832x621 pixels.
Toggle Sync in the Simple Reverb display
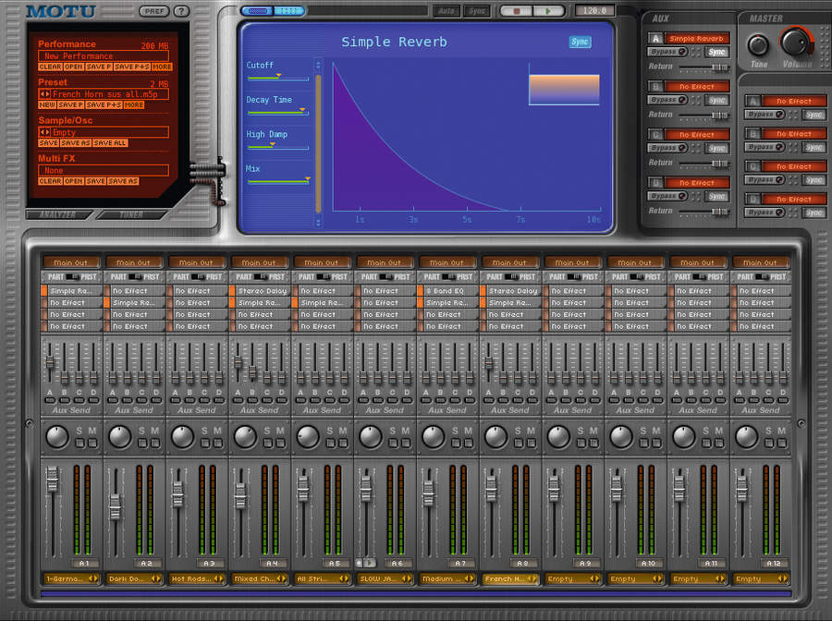580,42
